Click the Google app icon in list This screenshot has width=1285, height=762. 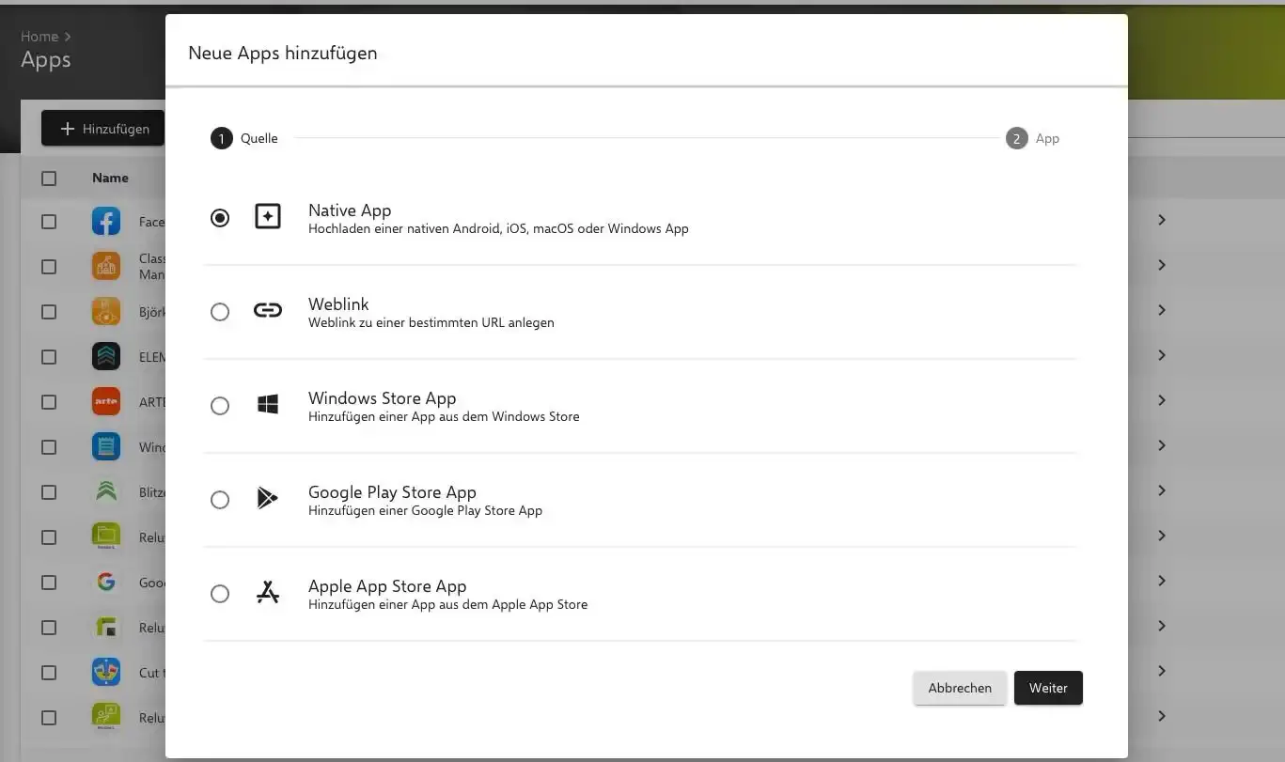click(106, 583)
